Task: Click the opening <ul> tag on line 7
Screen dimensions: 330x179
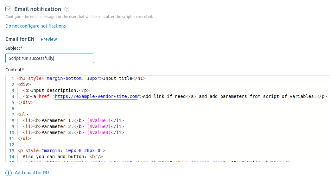Action: pos(23,115)
